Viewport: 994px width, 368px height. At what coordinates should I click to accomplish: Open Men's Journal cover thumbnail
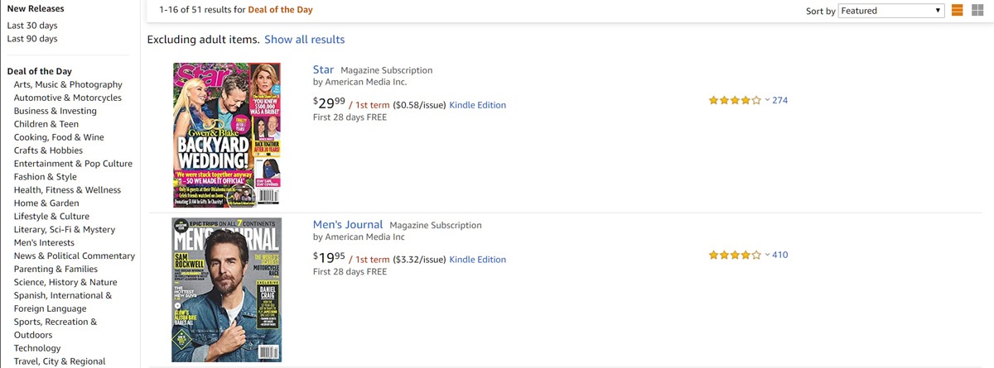coord(226,289)
